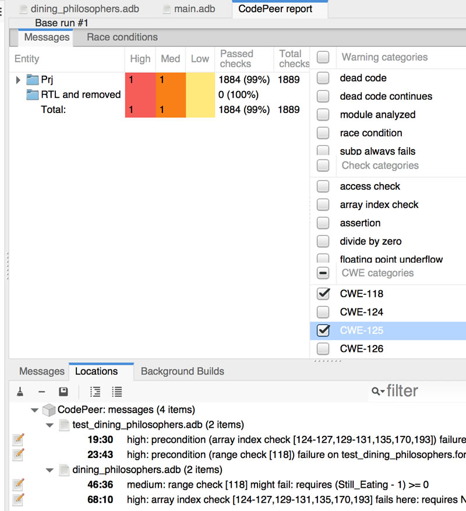Check the CWE-126 checkbox
This screenshot has height=511, width=466.
click(x=323, y=348)
